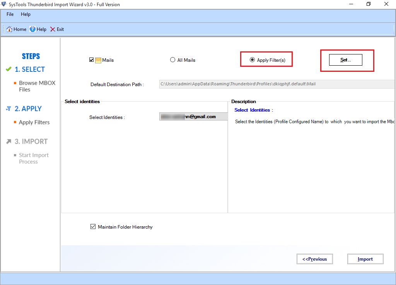Click the 3. IMPORT step heading
Image resolution: width=396 pixels, height=285 pixels.
click(31, 141)
